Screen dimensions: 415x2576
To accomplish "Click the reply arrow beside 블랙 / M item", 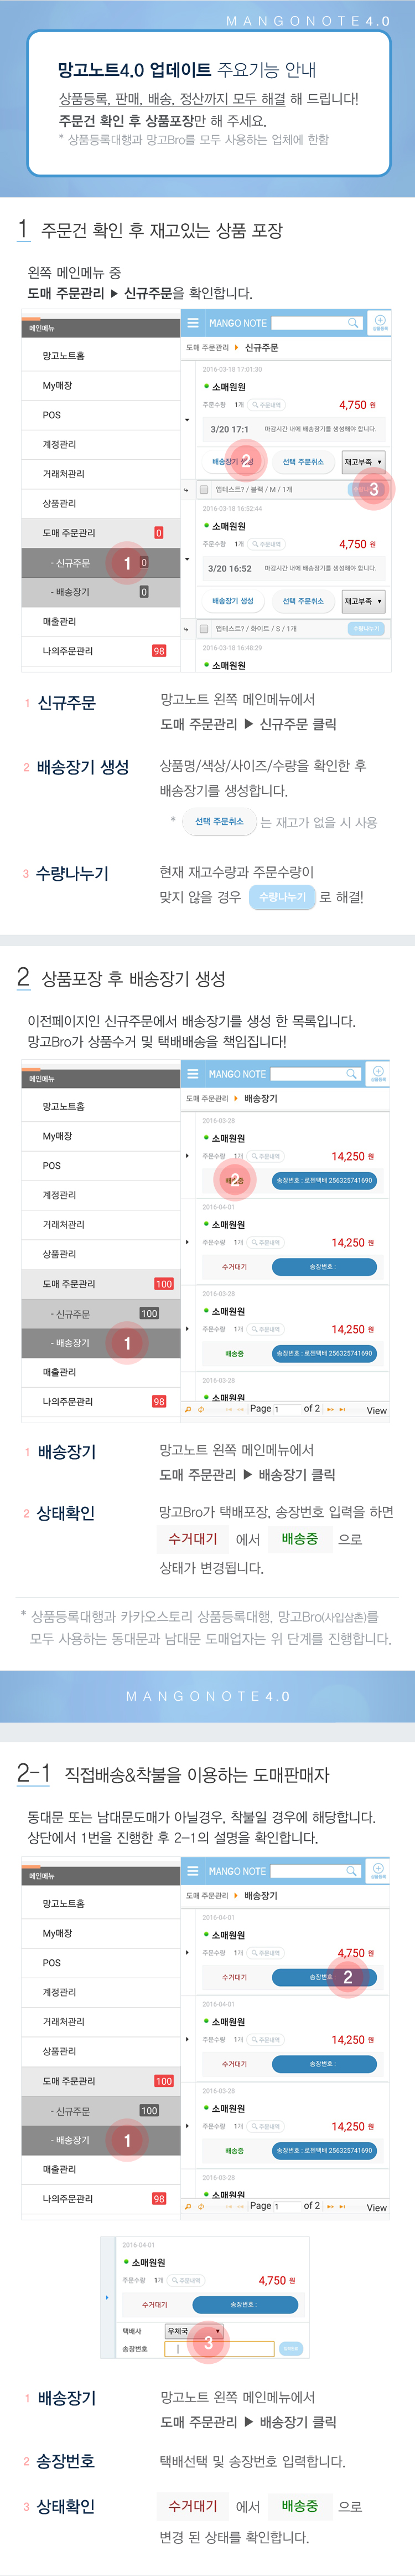I will coord(186,490).
